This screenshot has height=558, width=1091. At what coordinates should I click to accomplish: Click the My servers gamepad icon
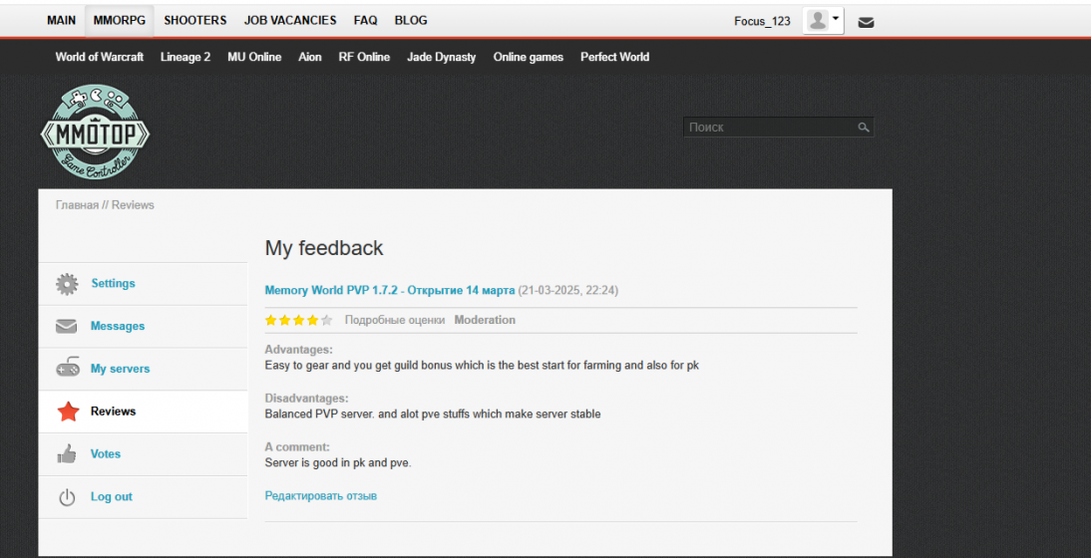coord(68,369)
